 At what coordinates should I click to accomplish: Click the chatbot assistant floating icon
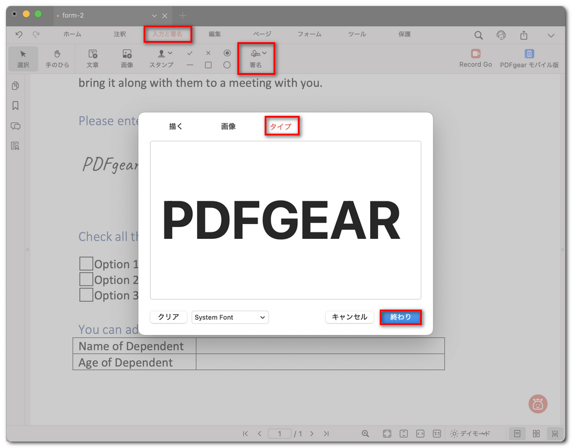tap(538, 404)
